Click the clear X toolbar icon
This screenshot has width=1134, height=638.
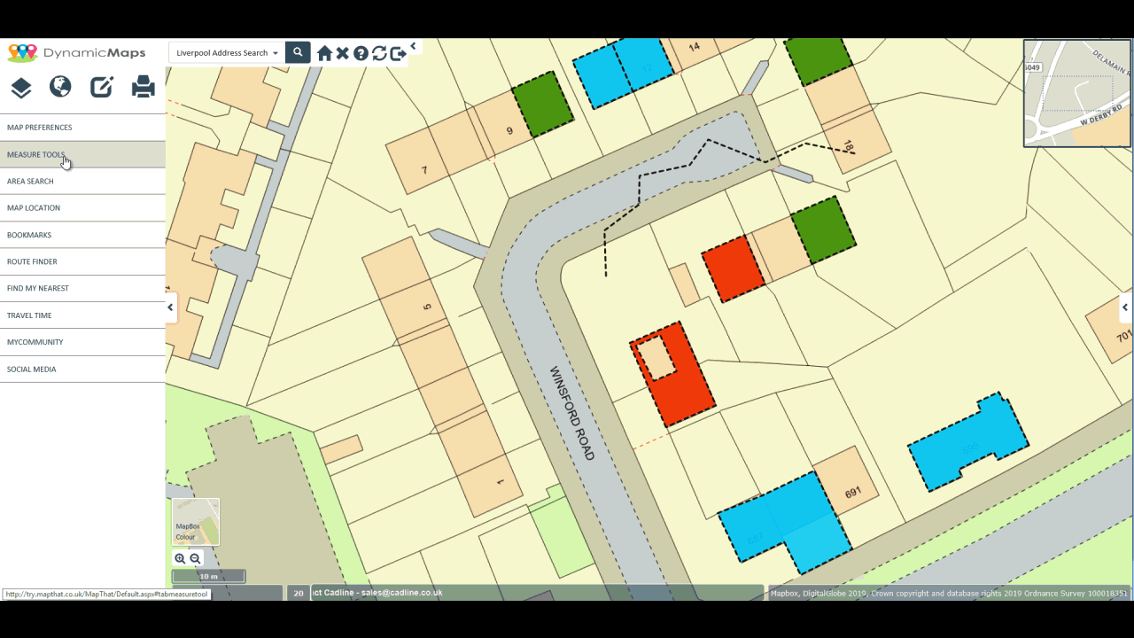343,53
